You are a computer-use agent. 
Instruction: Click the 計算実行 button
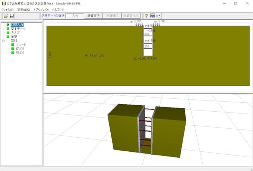pyautogui.click(x=94, y=16)
